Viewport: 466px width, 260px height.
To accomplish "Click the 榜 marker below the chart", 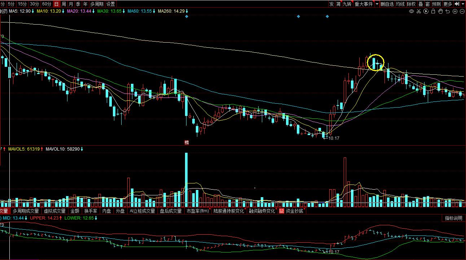I will pyautogui.click(x=186, y=142).
